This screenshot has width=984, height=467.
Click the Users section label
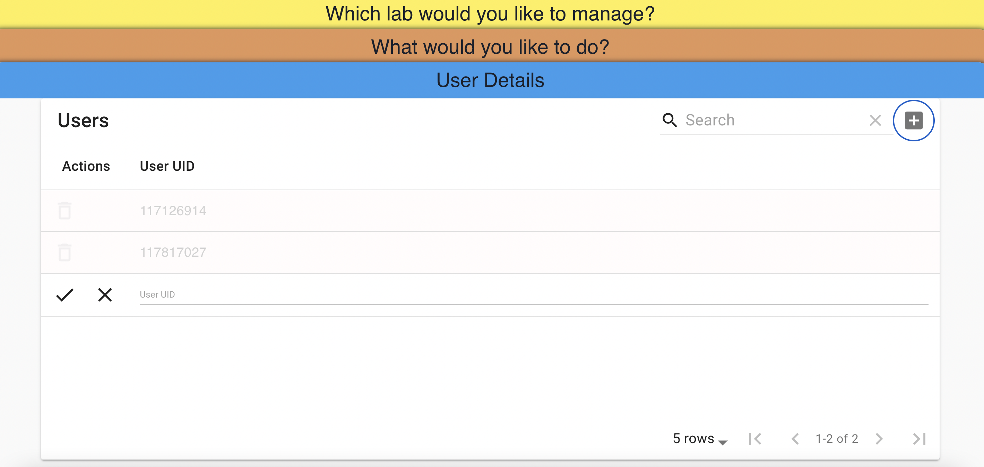pyautogui.click(x=83, y=120)
